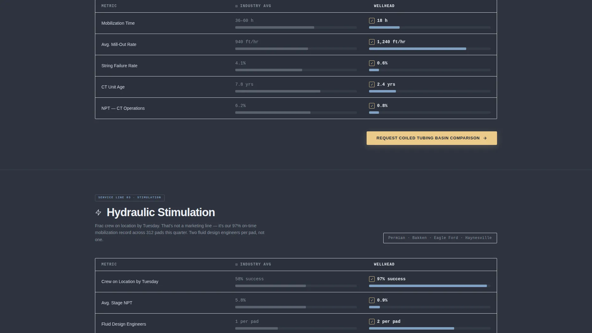592x333 pixels.
Task: Click the Industry Avg square marker in the top table header
Action: (236, 6)
